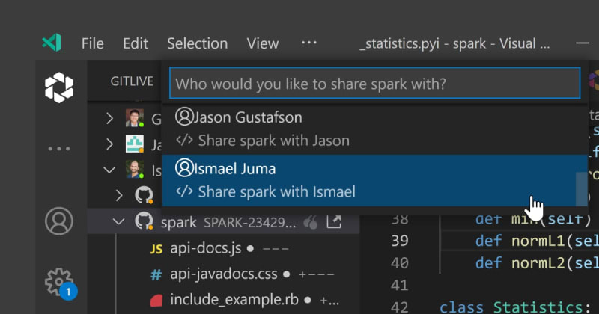Show more activity bar items ellipsis
The height and width of the screenshot is (314, 599).
point(59,149)
